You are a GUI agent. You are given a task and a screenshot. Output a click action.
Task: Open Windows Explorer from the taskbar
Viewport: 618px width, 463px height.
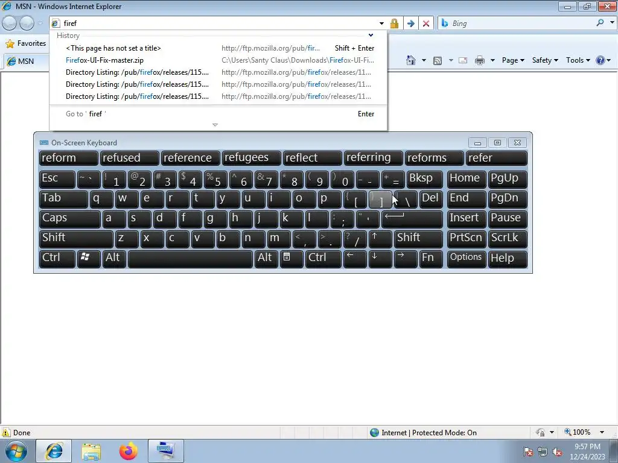92,451
